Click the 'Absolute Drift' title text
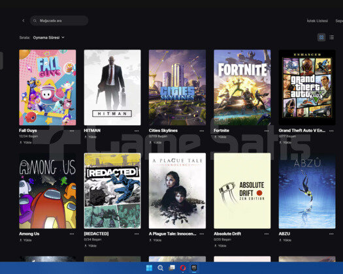Image resolution: width=343 pixels, height=274 pixels. (x=227, y=234)
